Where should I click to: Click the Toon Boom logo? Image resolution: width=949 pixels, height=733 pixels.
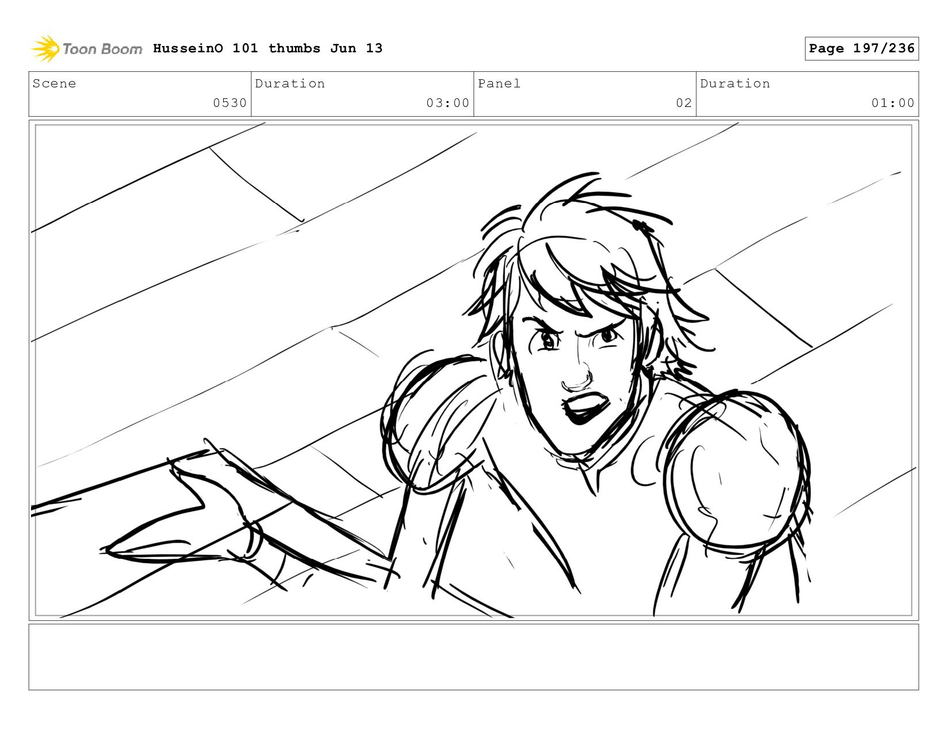pos(86,49)
